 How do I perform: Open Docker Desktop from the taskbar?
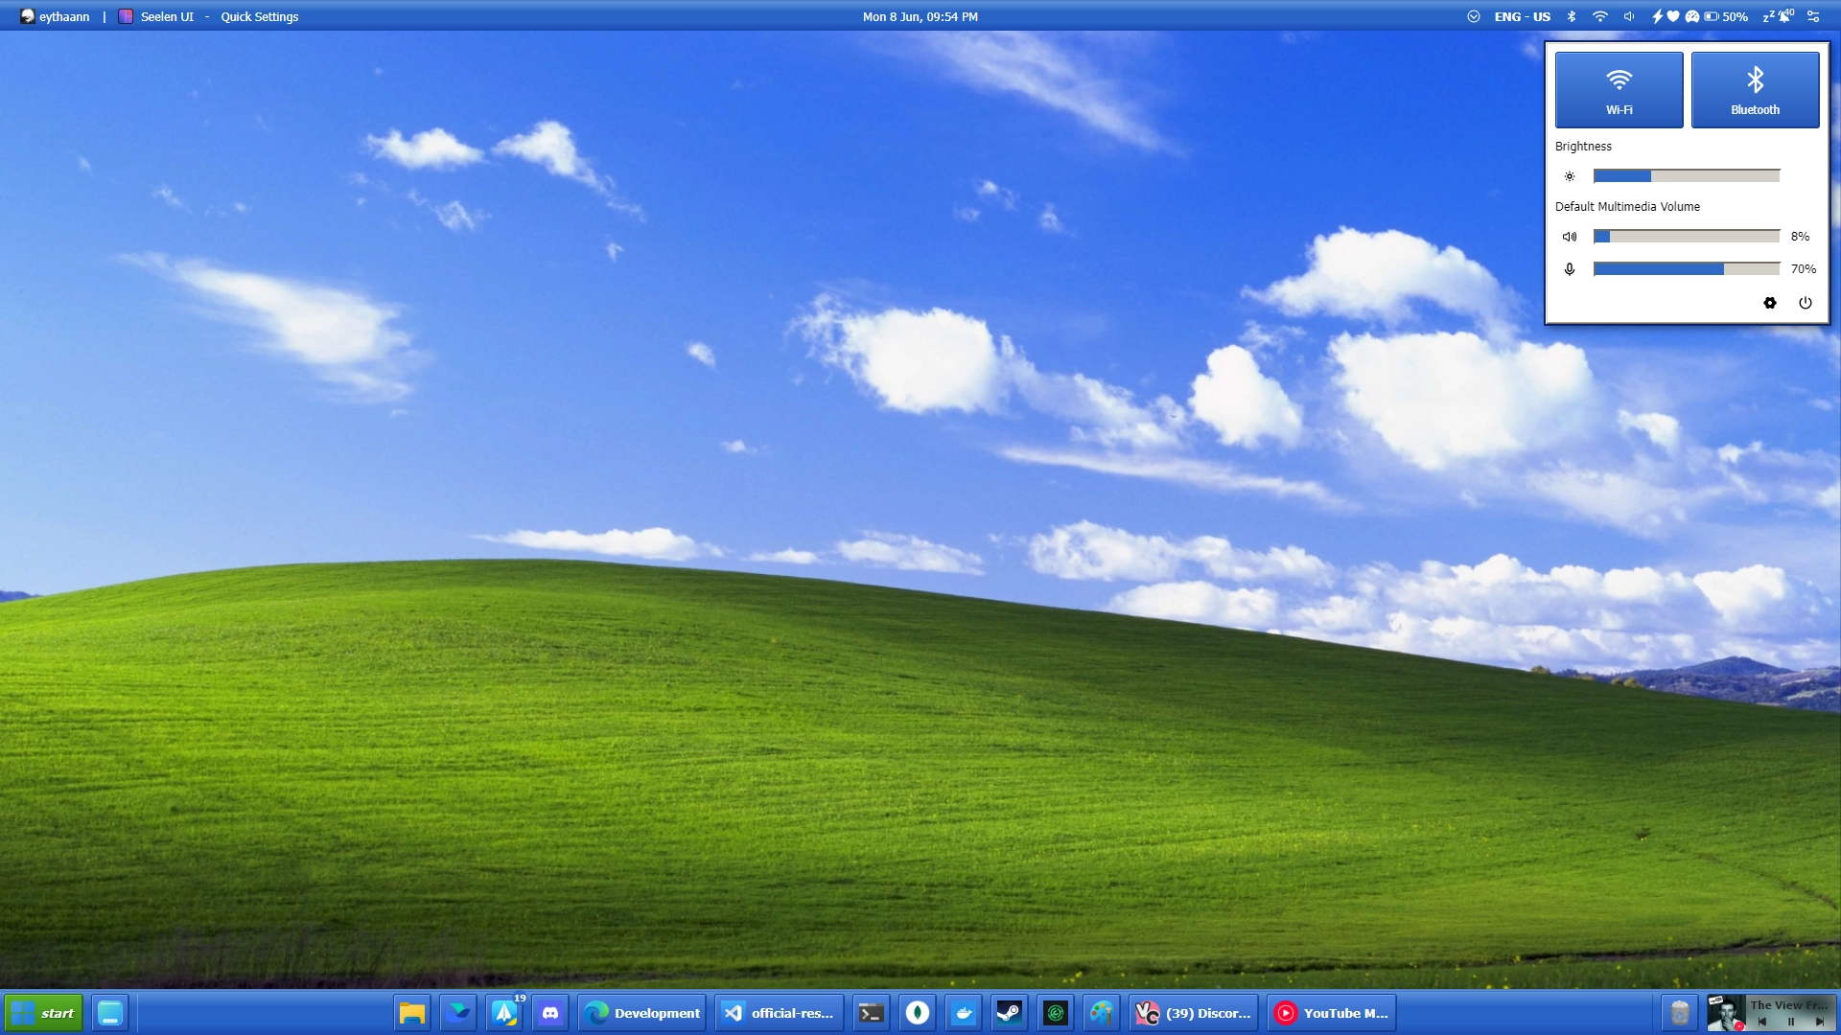tap(964, 1013)
